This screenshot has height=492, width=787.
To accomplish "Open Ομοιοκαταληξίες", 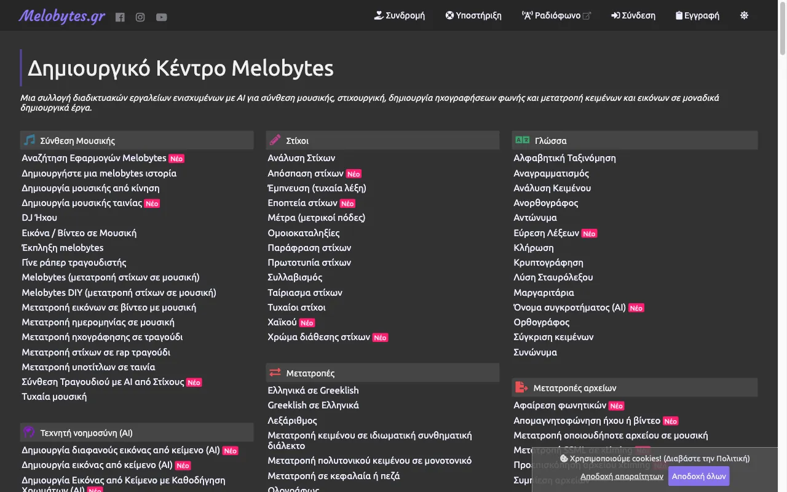I will [304, 233].
